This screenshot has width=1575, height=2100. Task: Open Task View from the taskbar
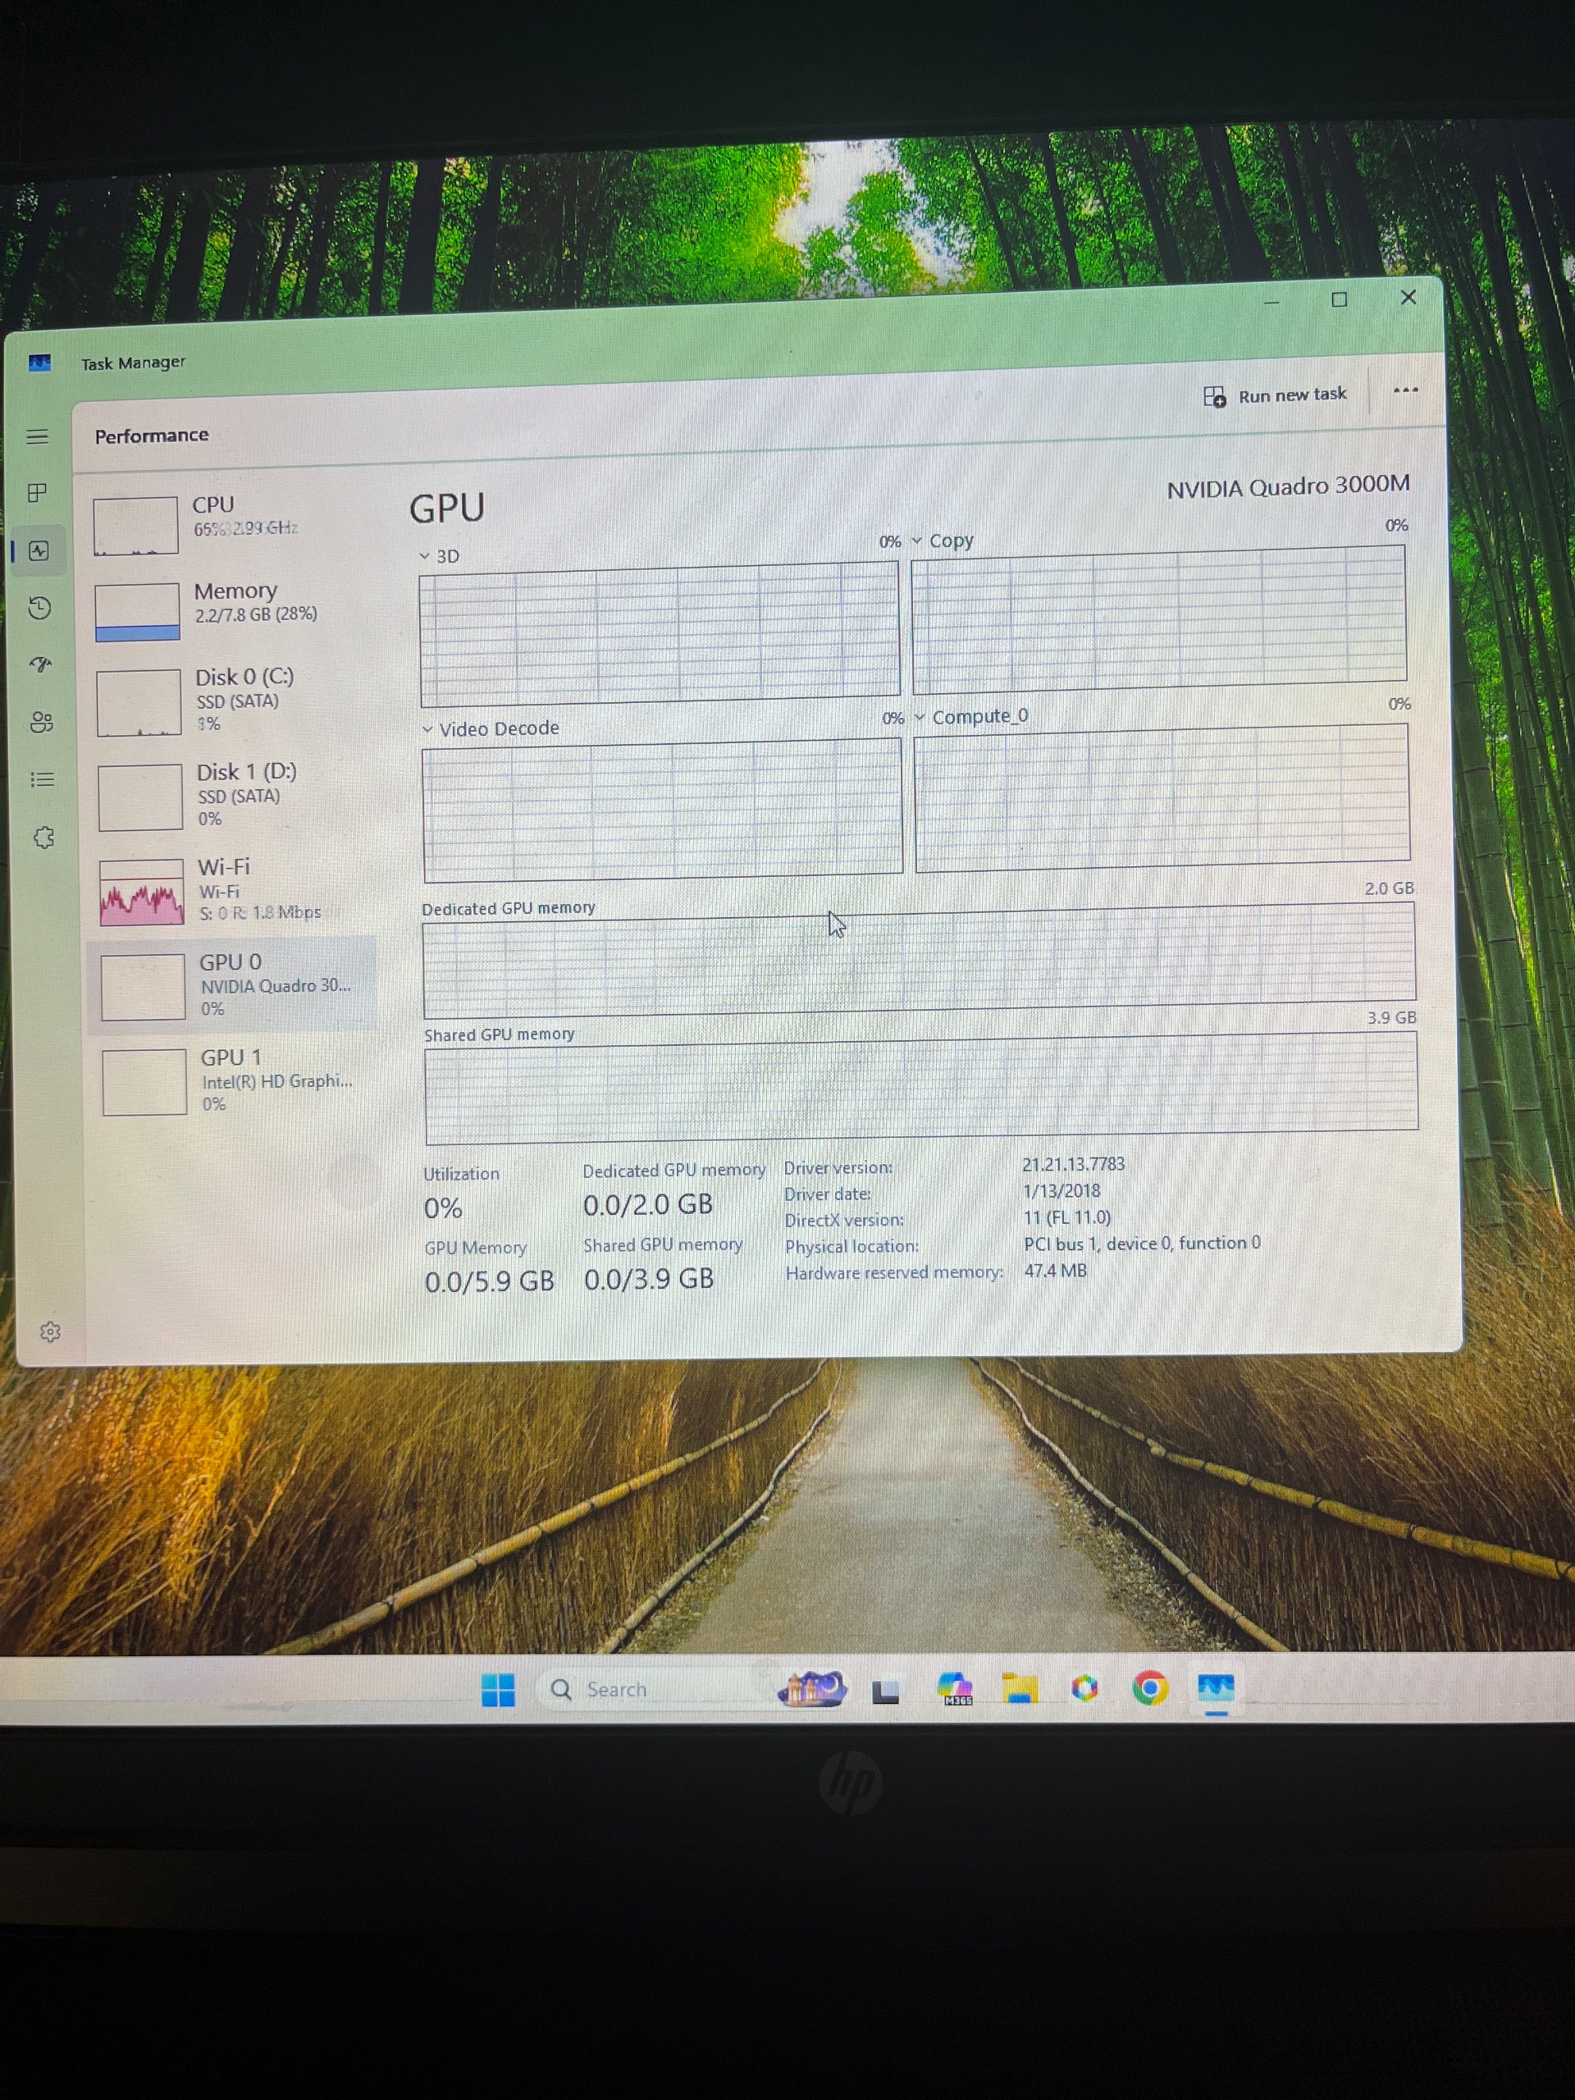(x=885, y=1691)
